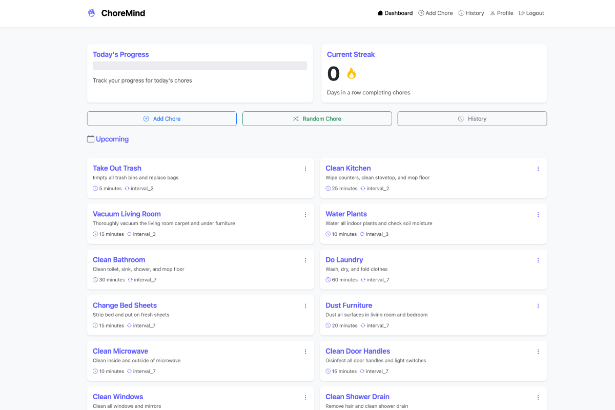Click the flame icon in Current Streak
The height and width of the screenshot is (410, 615).
point(351,73)
